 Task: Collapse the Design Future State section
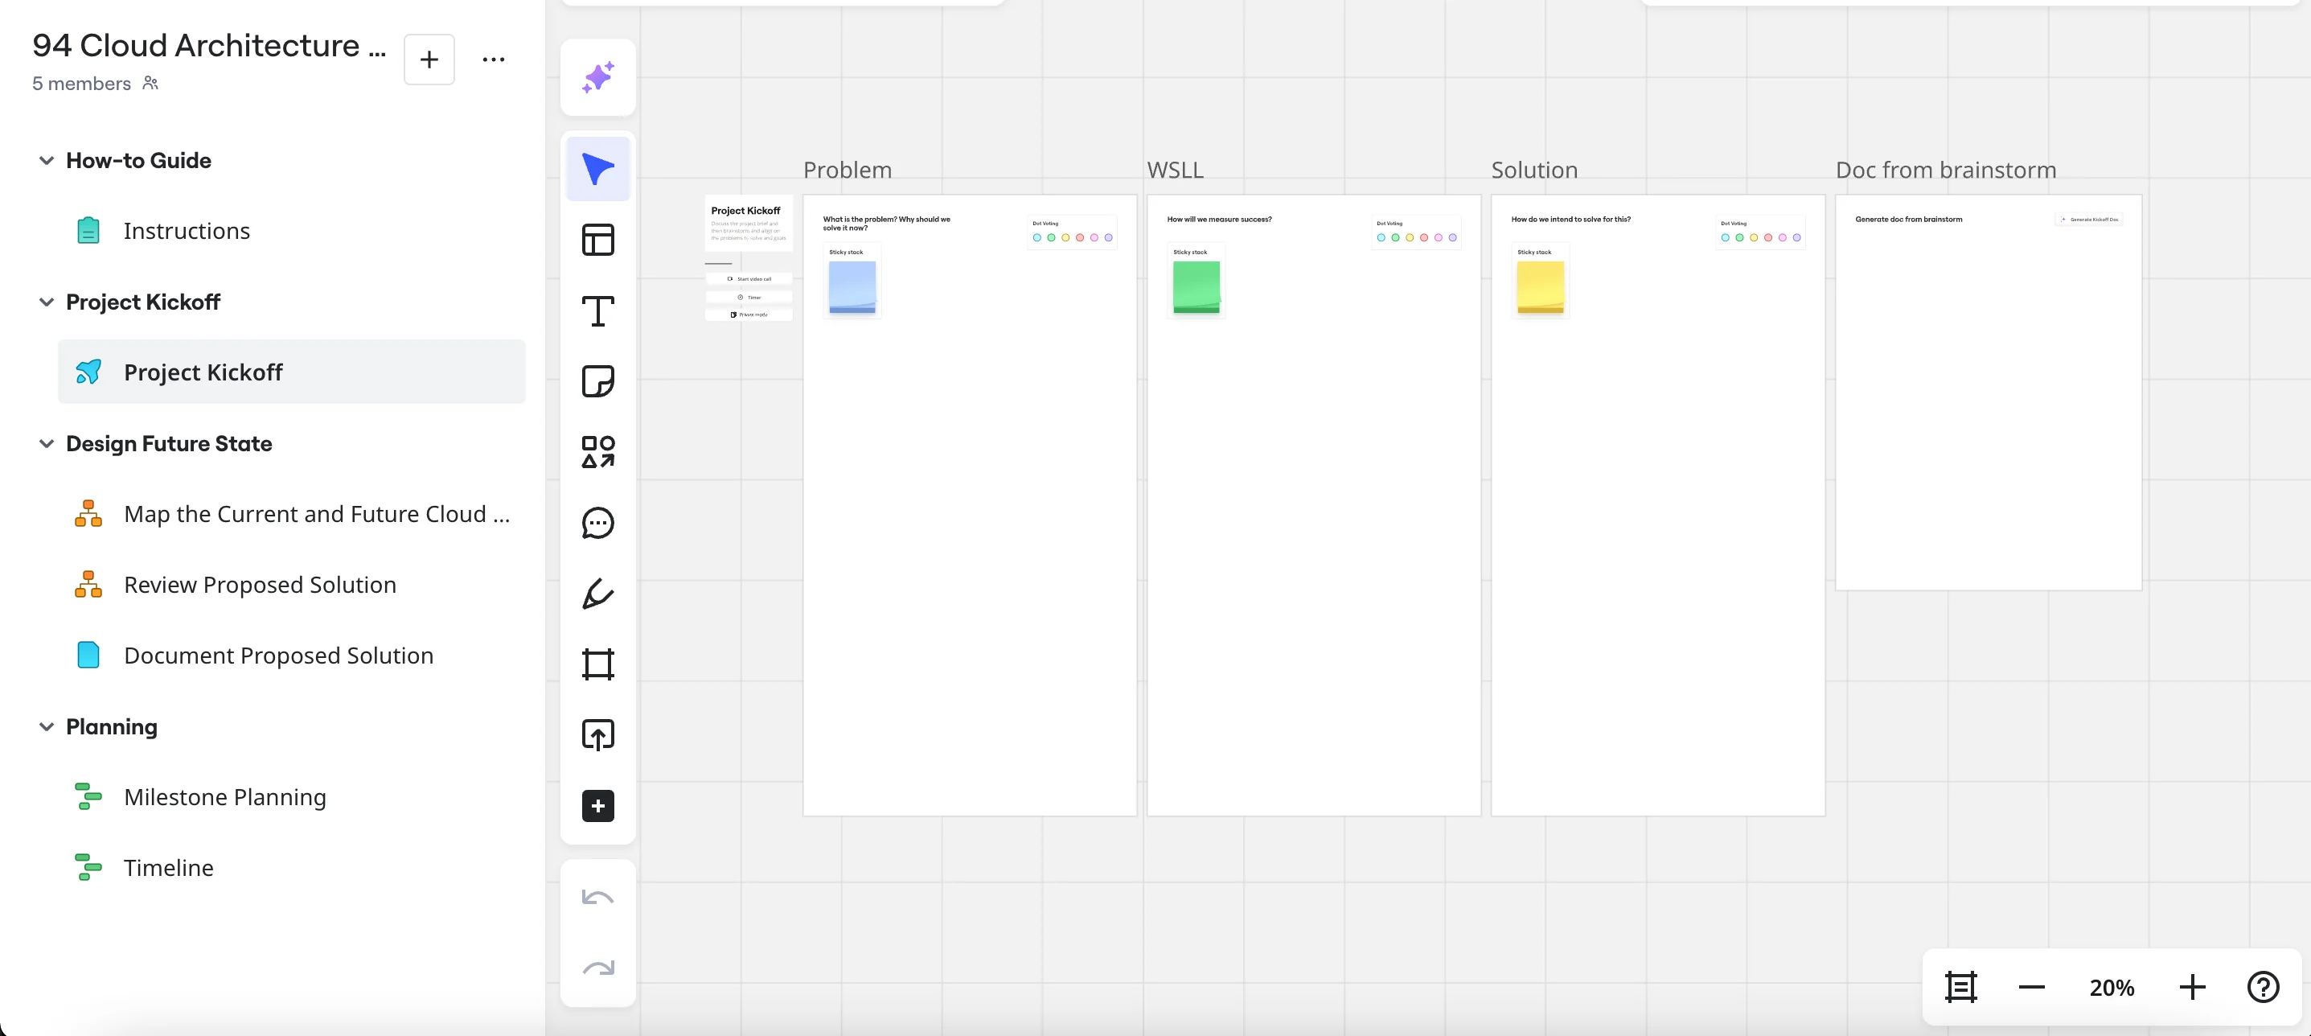(x=47, y=443)
